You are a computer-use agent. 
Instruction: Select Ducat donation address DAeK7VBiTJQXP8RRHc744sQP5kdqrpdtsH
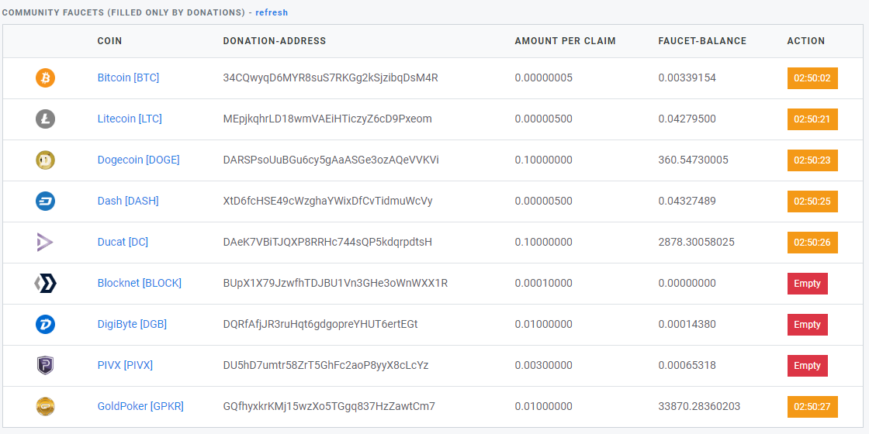tap(327, 242)
